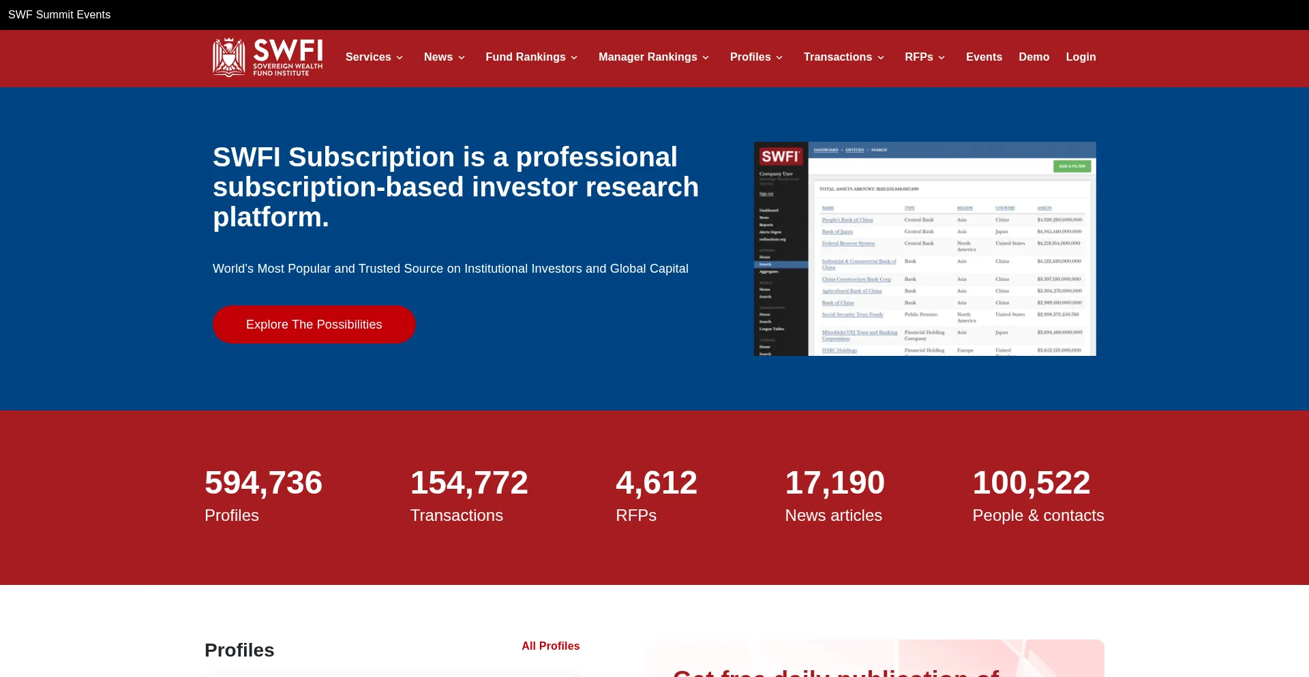Click the platform dashboard screenshot

point(924,249)
